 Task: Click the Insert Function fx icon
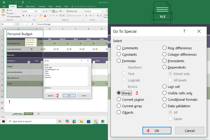tap(32, 24)
